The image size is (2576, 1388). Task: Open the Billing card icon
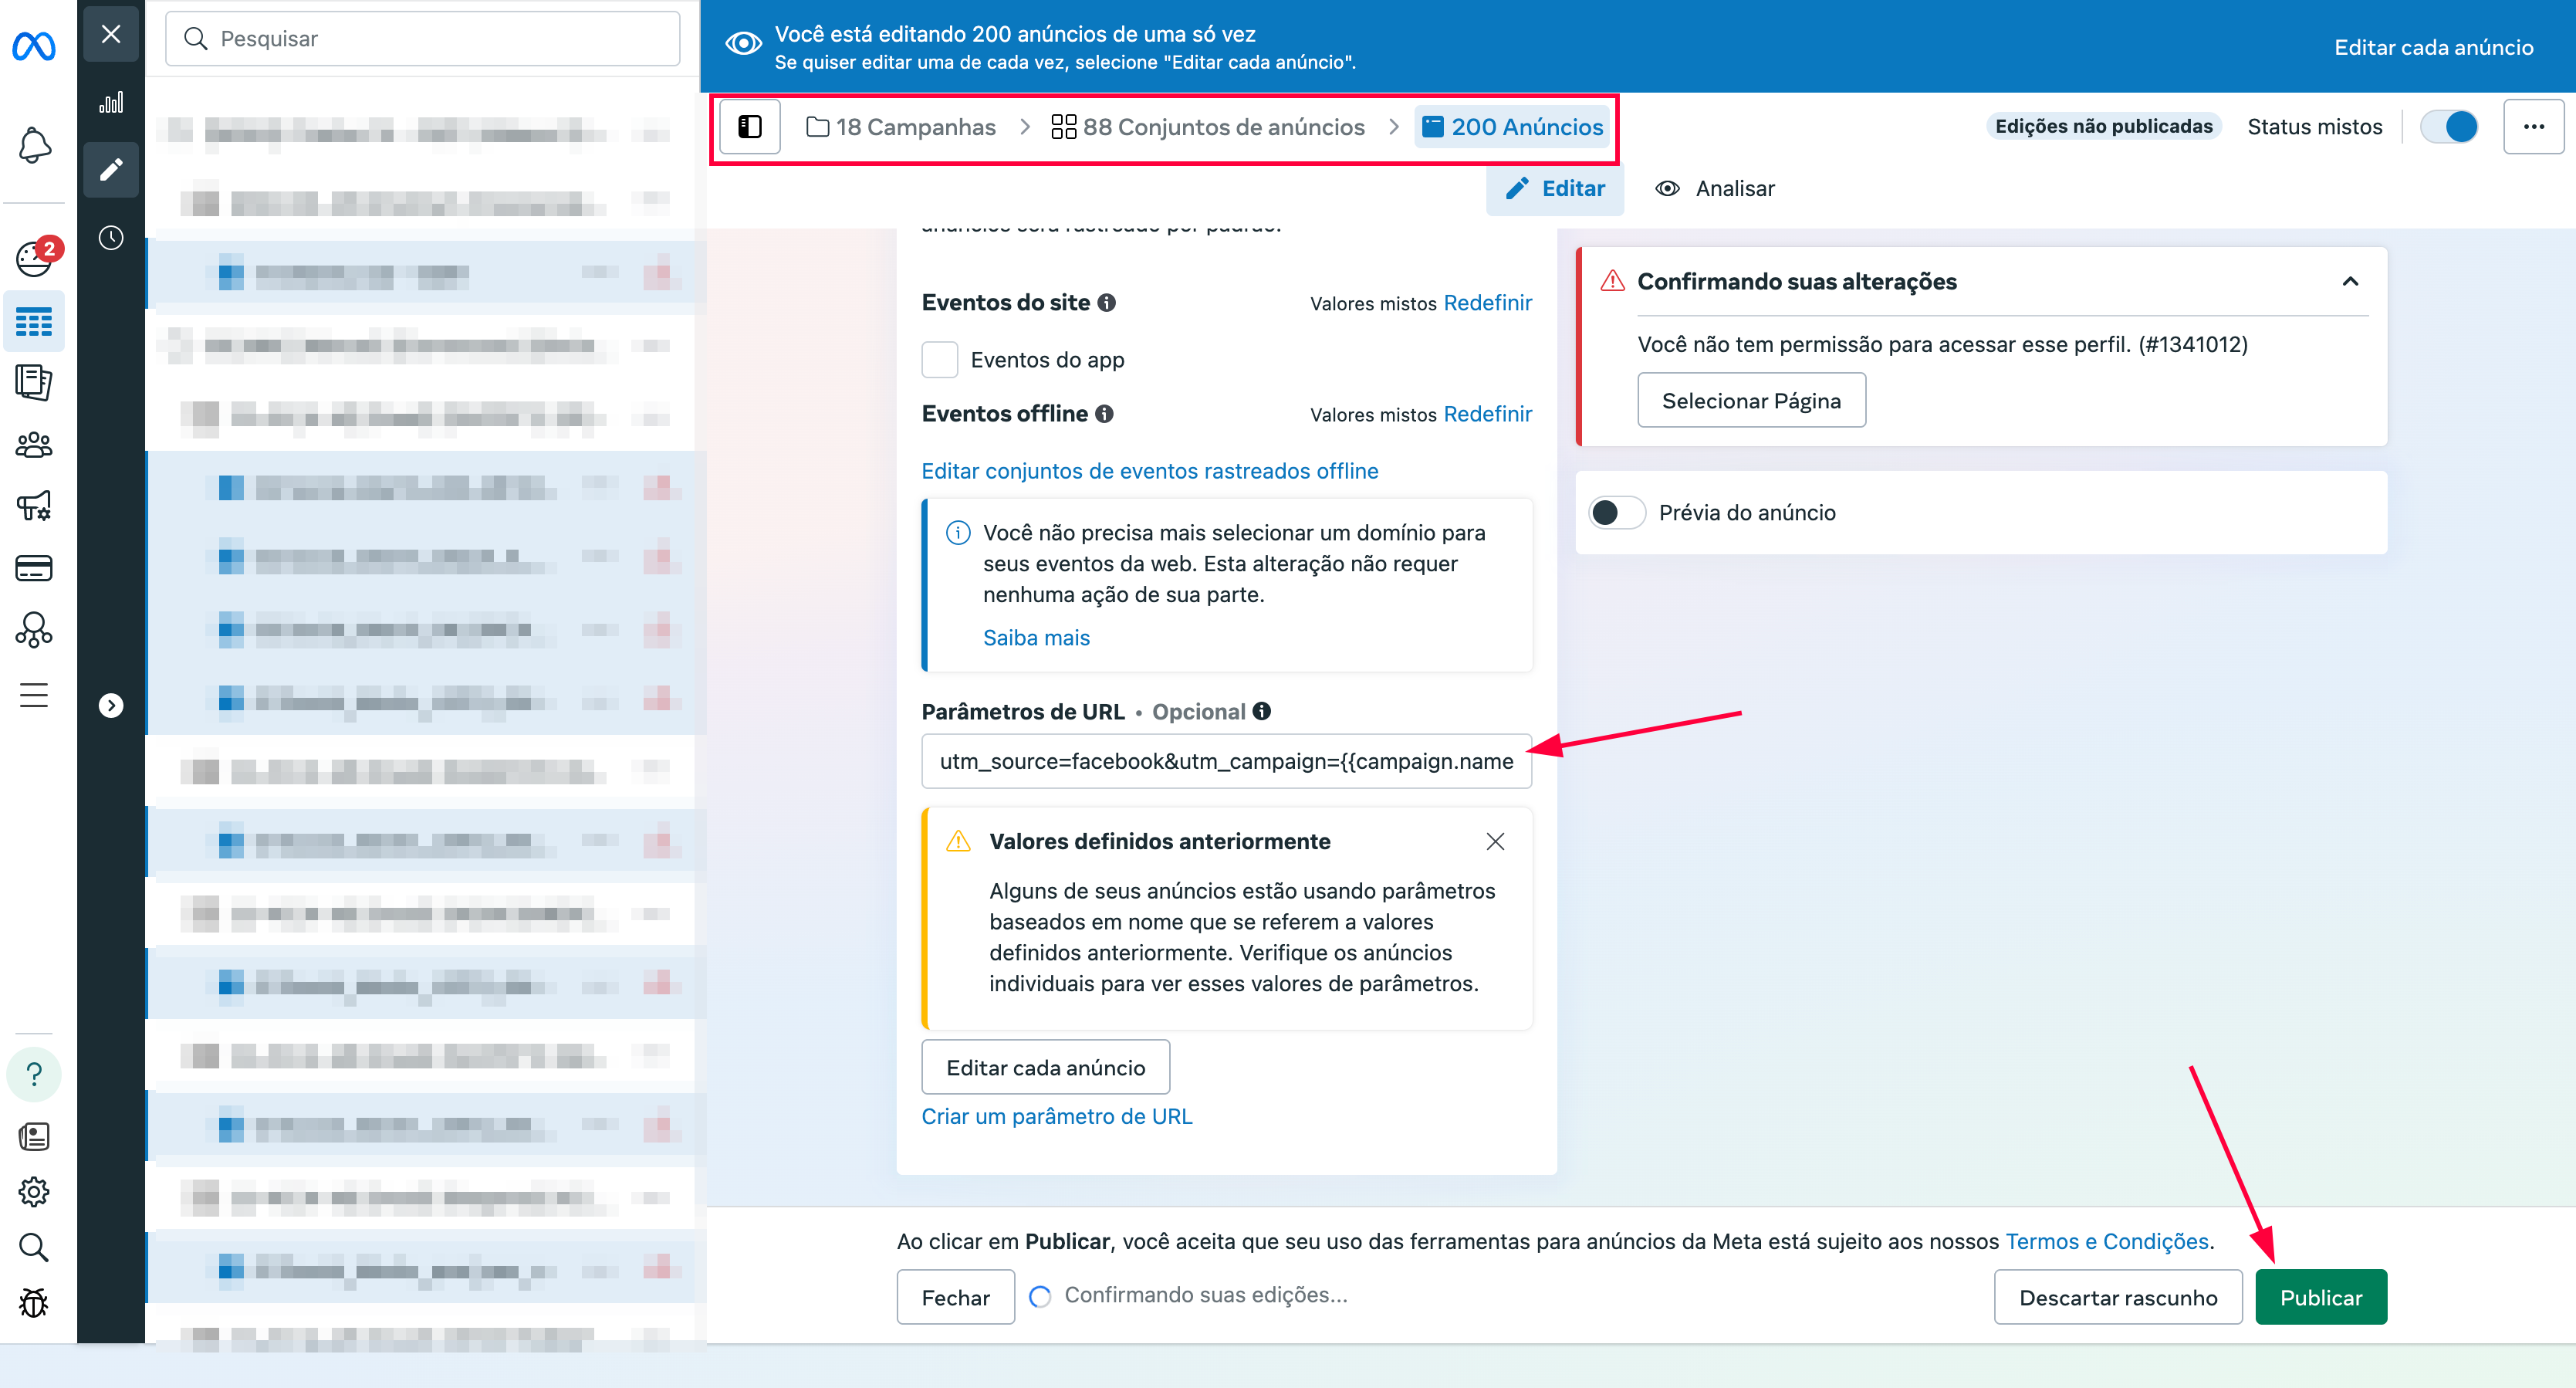pos(34,568)
